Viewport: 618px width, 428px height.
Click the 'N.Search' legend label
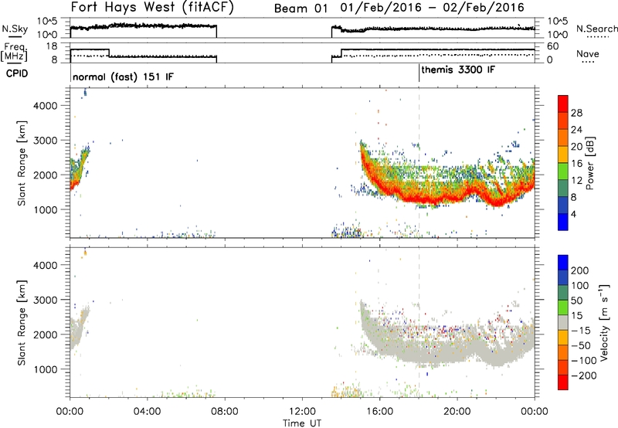[x=596, y=29]
